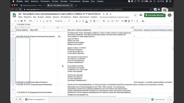
Task: Switch to the Карьерные вопросы browser tab
Action: (33, 5)
